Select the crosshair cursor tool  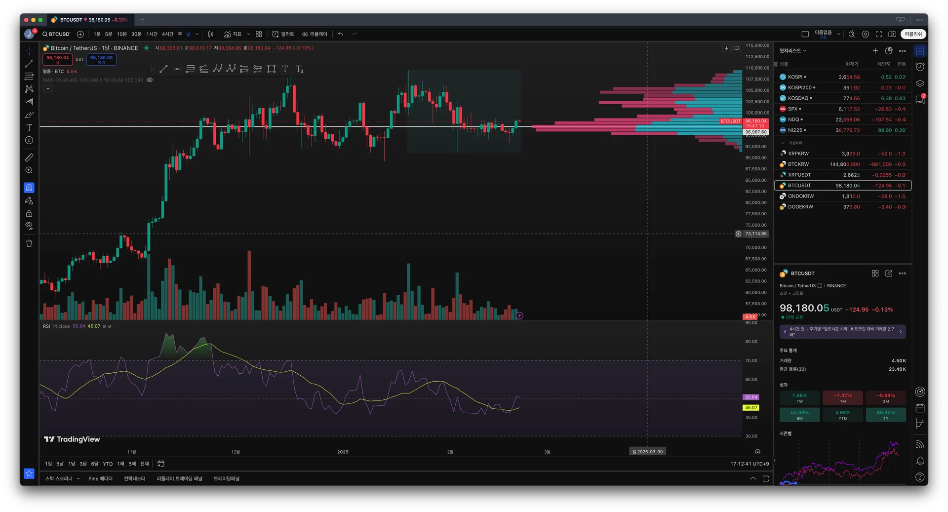coord(29,51)
